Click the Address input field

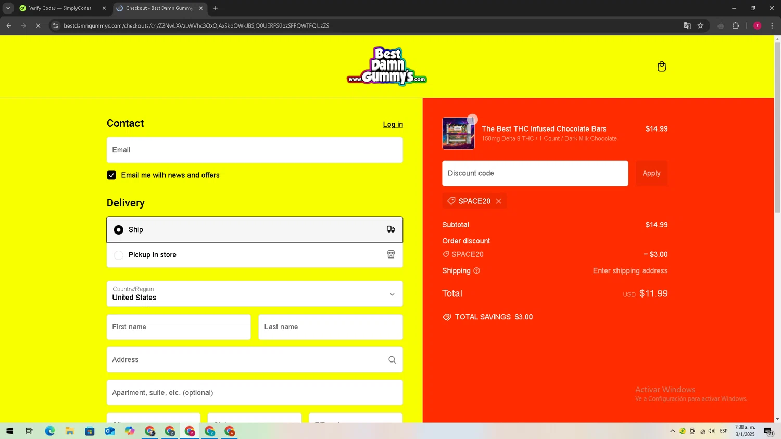(x=255, y=360)
